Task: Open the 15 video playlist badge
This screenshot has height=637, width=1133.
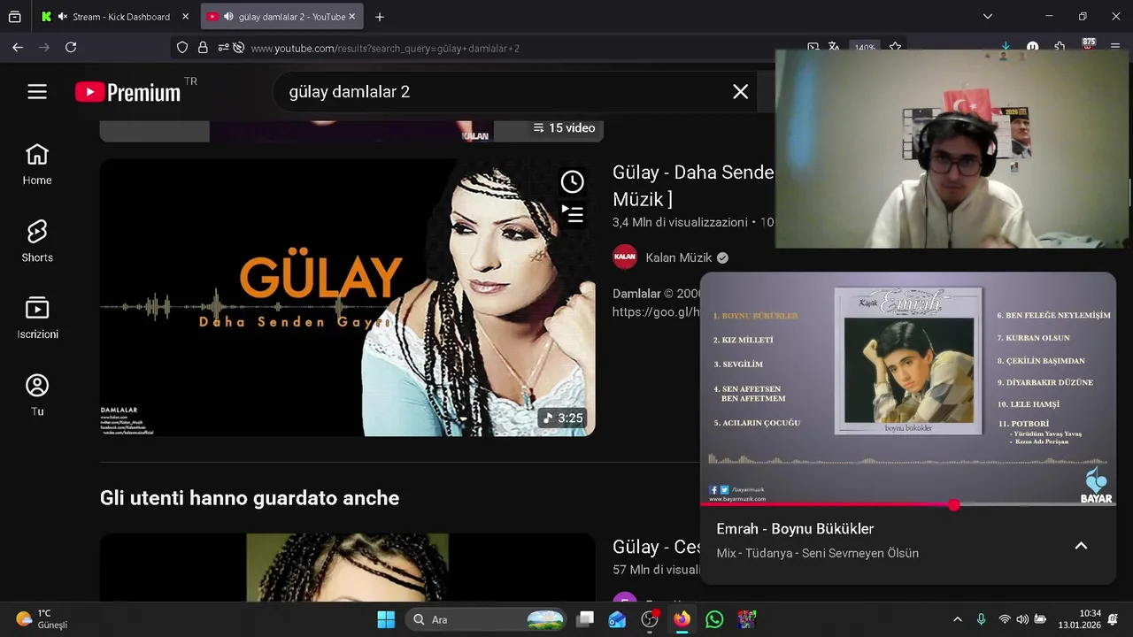Action: pos(564,128)
